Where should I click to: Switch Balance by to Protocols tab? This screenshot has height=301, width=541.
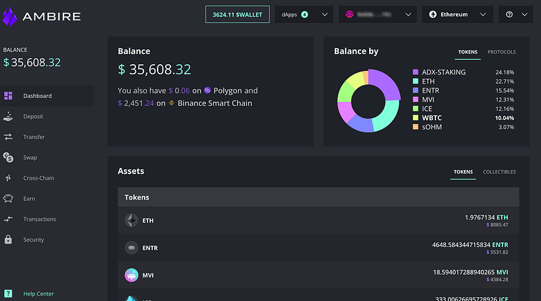(x=502, y=52)
